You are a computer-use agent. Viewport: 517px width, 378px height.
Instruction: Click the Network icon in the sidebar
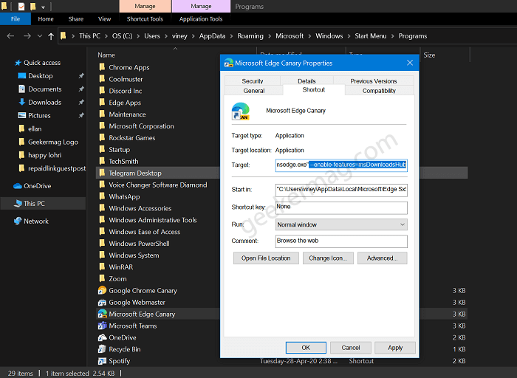click(x=18, y=221)
